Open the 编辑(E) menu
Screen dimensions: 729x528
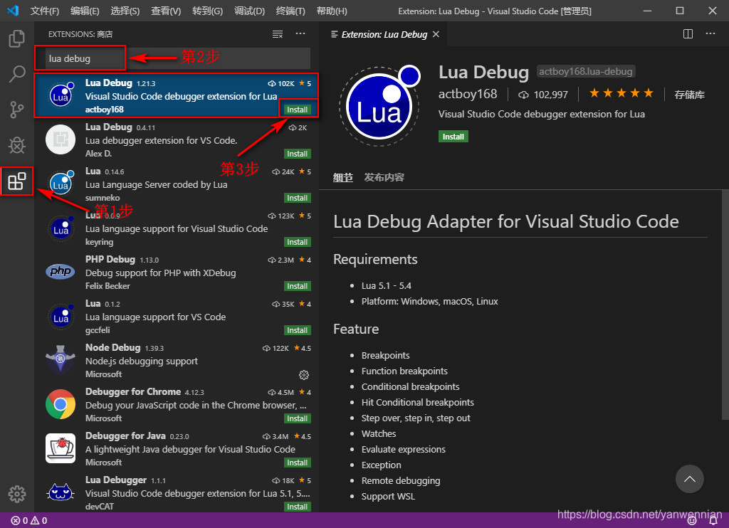(85, 11)
